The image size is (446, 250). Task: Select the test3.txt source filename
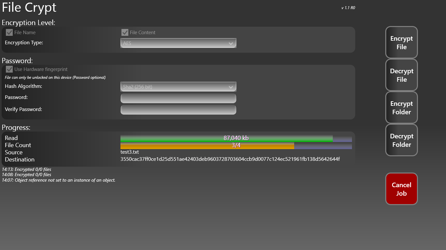(129, 152)
